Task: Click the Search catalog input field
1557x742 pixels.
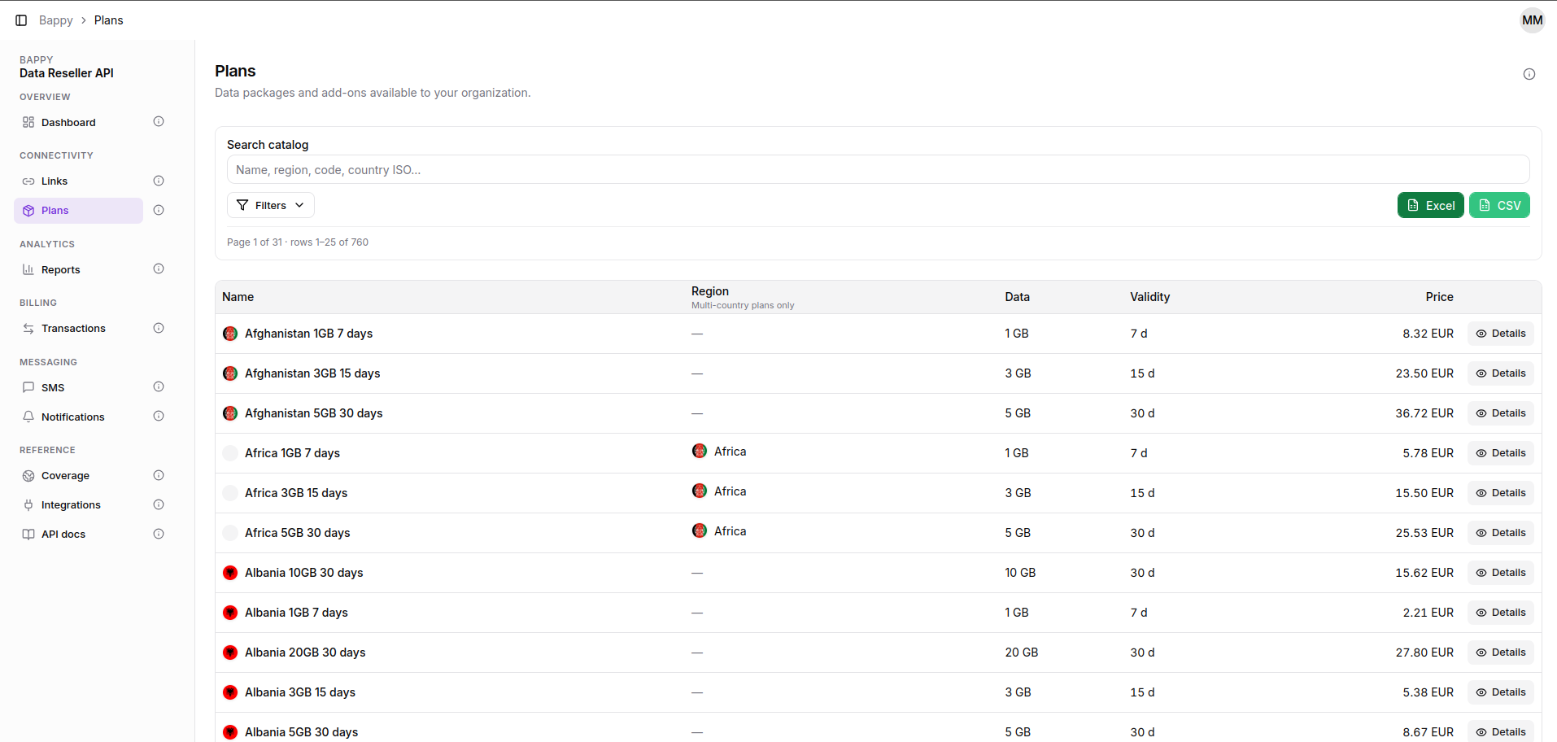Action: click(x=878, y=169)
